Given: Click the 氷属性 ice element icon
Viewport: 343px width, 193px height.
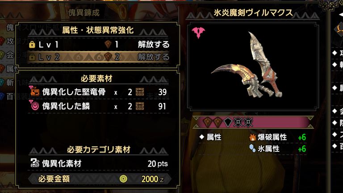Looking at the screenshot, I should (252, 148).
